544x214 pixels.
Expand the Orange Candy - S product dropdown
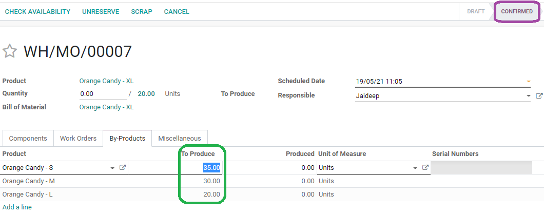pos(112,168)
